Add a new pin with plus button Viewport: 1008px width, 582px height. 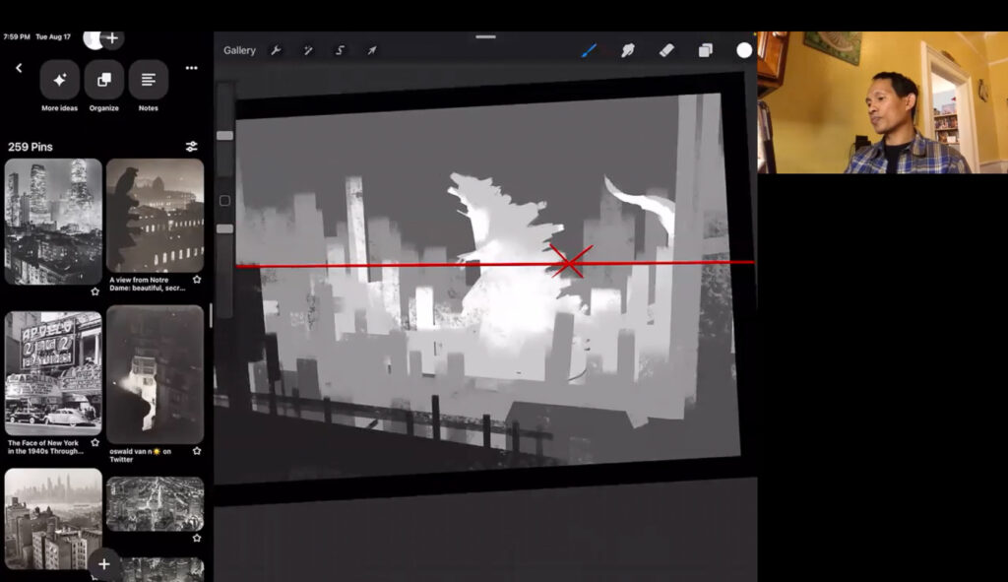104,564
